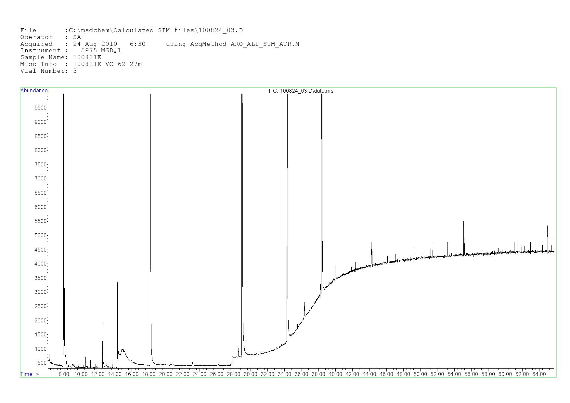The height and width of the screenshot is (403, 570).
Task: Click the peak apex near 14.3 minutes
Action: (117, 283)
